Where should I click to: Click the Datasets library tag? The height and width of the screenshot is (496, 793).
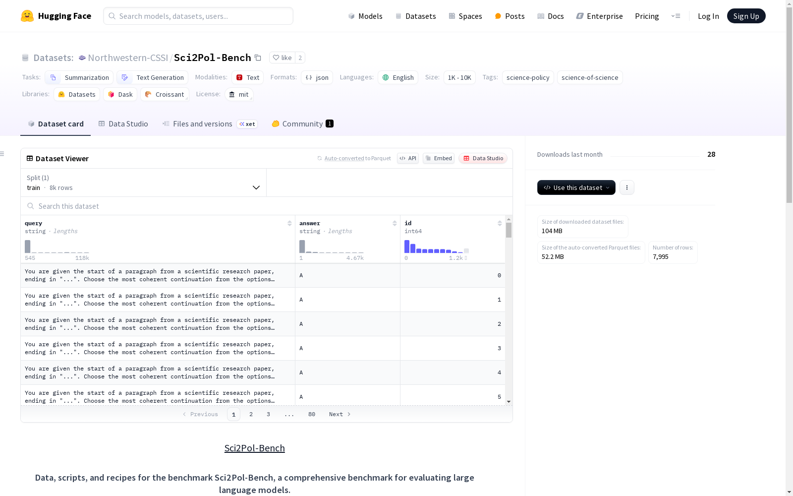click(77, 94)
